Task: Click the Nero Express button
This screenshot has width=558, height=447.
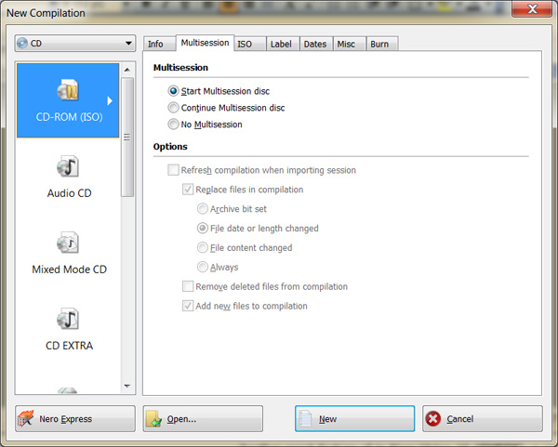Action: [75, 419]
